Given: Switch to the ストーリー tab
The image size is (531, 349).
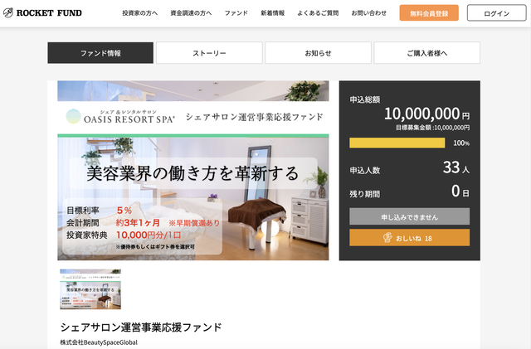Looking at the screenshot, I should tap(209, 53).
